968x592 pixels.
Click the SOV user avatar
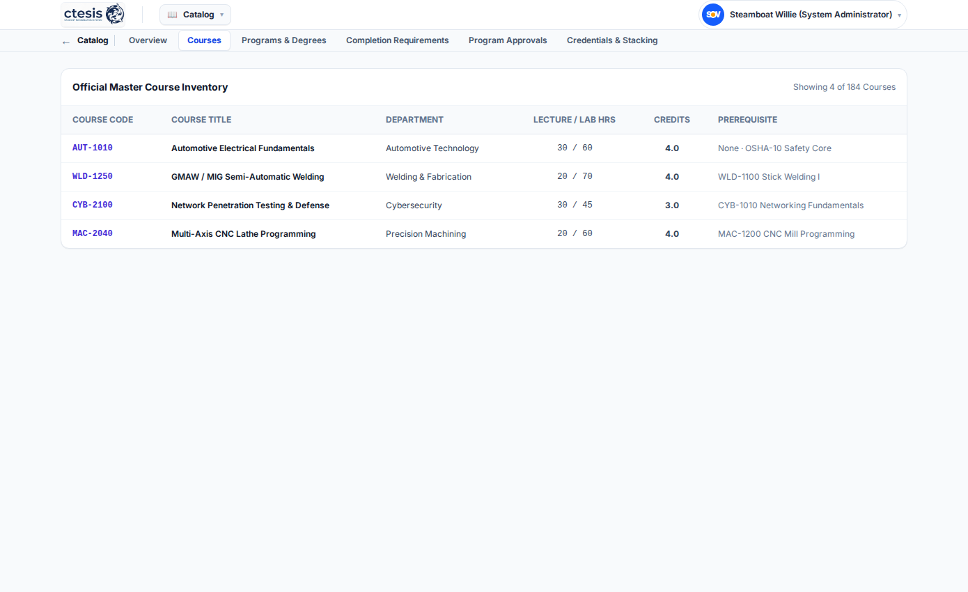click(712, 15)
